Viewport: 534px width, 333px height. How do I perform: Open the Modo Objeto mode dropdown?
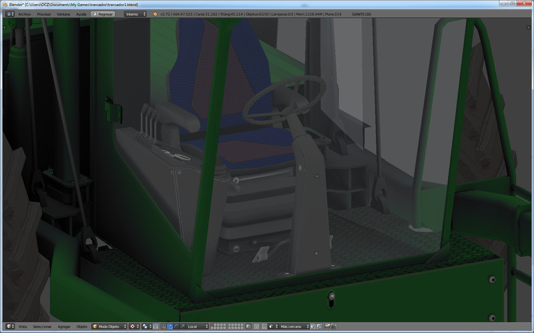click(x=110, y=326)
